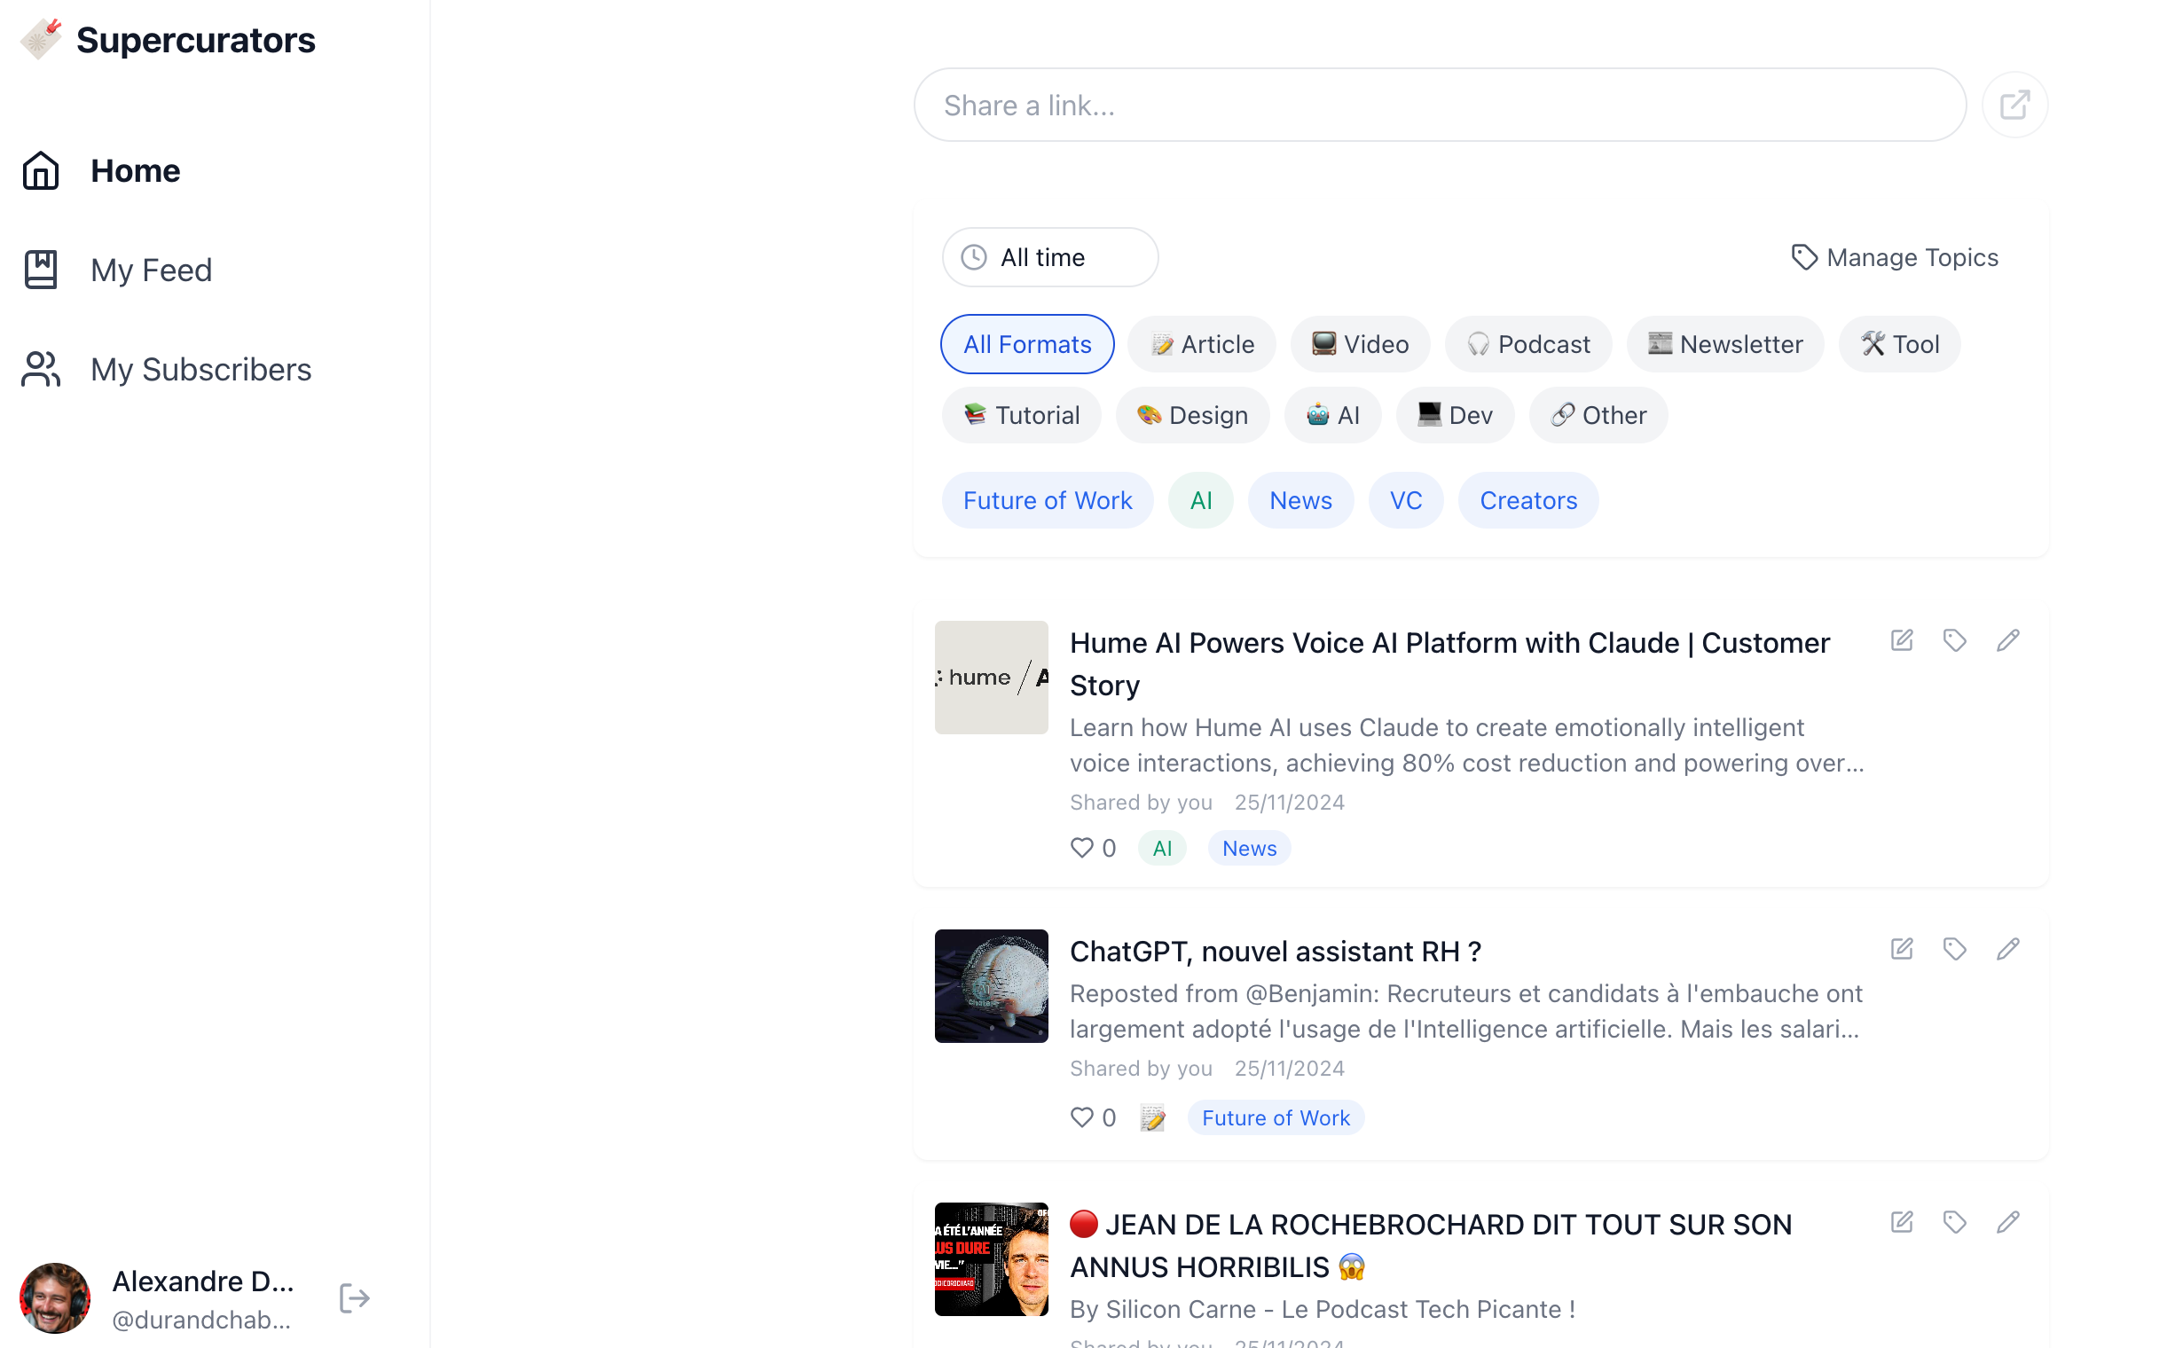
Task: Click the Share a link input field
Action: (x=1439, y=106)
